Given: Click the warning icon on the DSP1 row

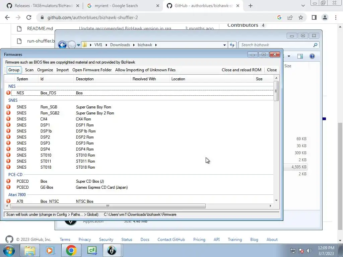Looking at the screenshot, I should [x=8, y=125].
